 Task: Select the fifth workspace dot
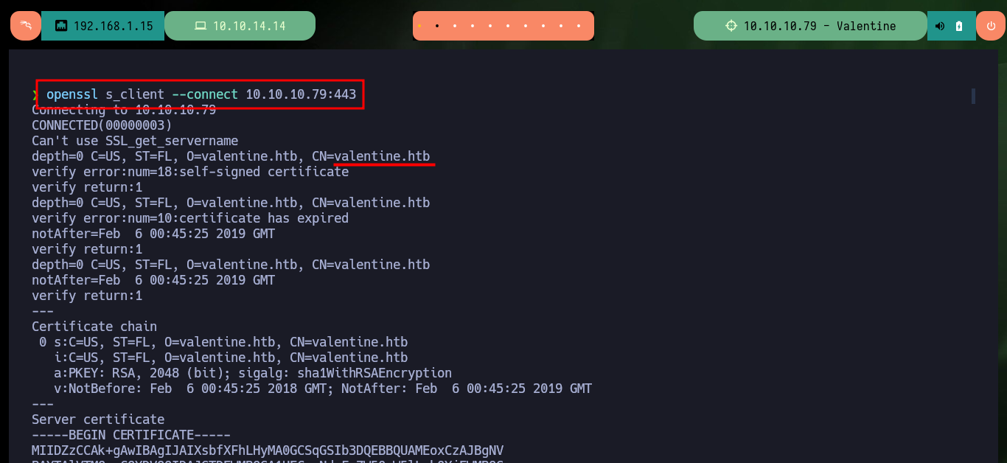(491, 26)
